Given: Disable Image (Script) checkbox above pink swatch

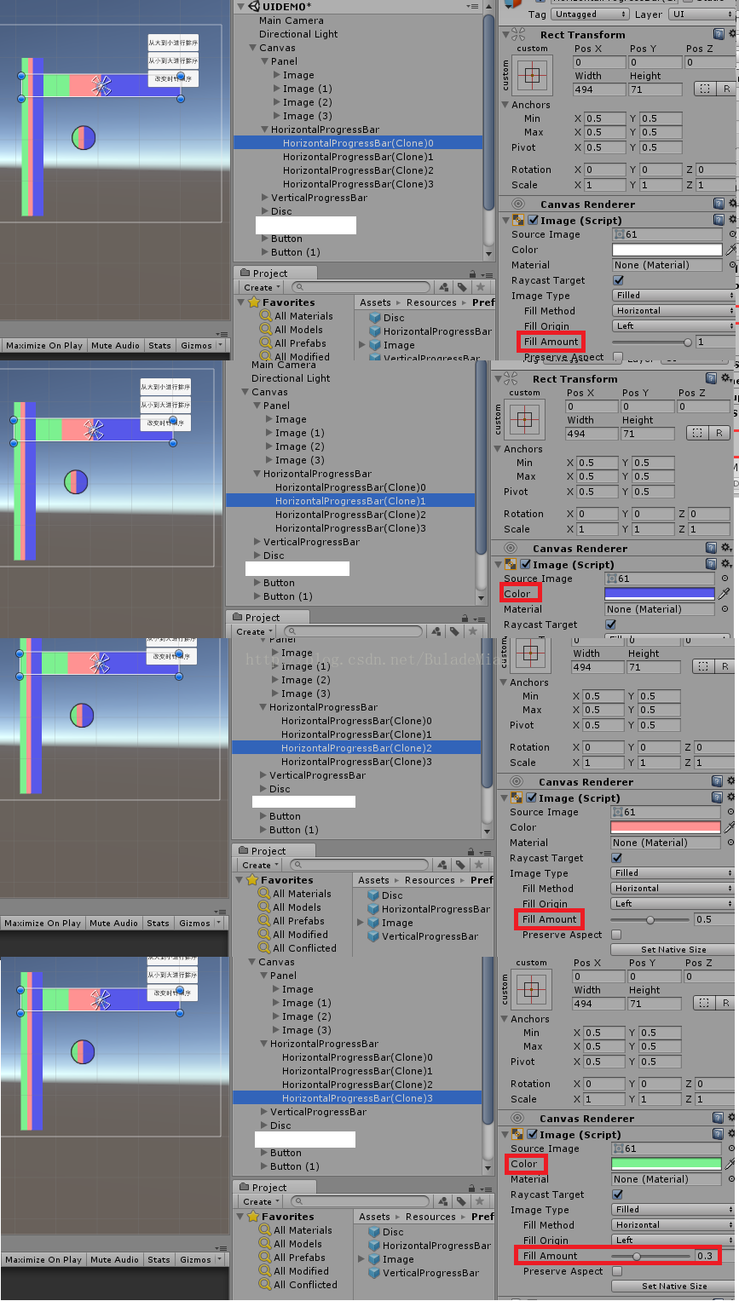Looking at the screenshot, I should coord(531,798).
